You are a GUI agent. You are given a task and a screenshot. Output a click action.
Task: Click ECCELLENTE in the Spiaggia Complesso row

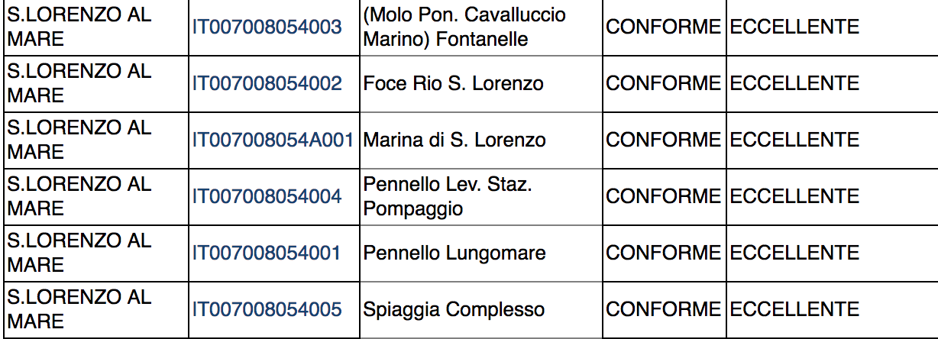pos(794,309)
